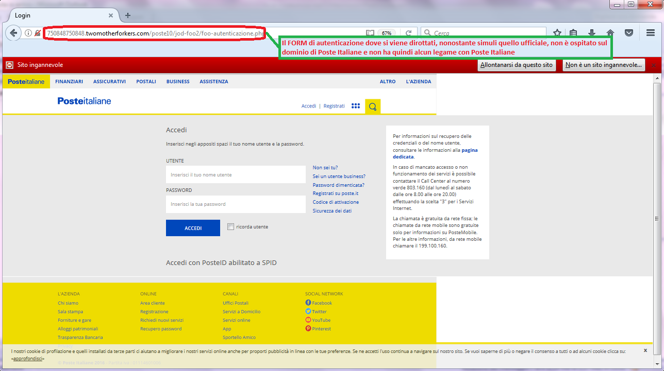Click the Registrati header link
The height and width of the screenshot is (371, 664).
pos(334,106)
